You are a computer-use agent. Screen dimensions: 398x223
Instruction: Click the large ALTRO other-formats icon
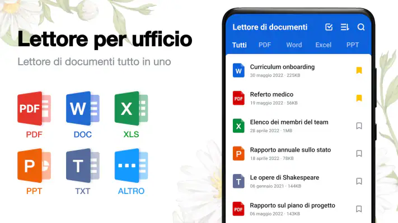[x=131, y=166]
